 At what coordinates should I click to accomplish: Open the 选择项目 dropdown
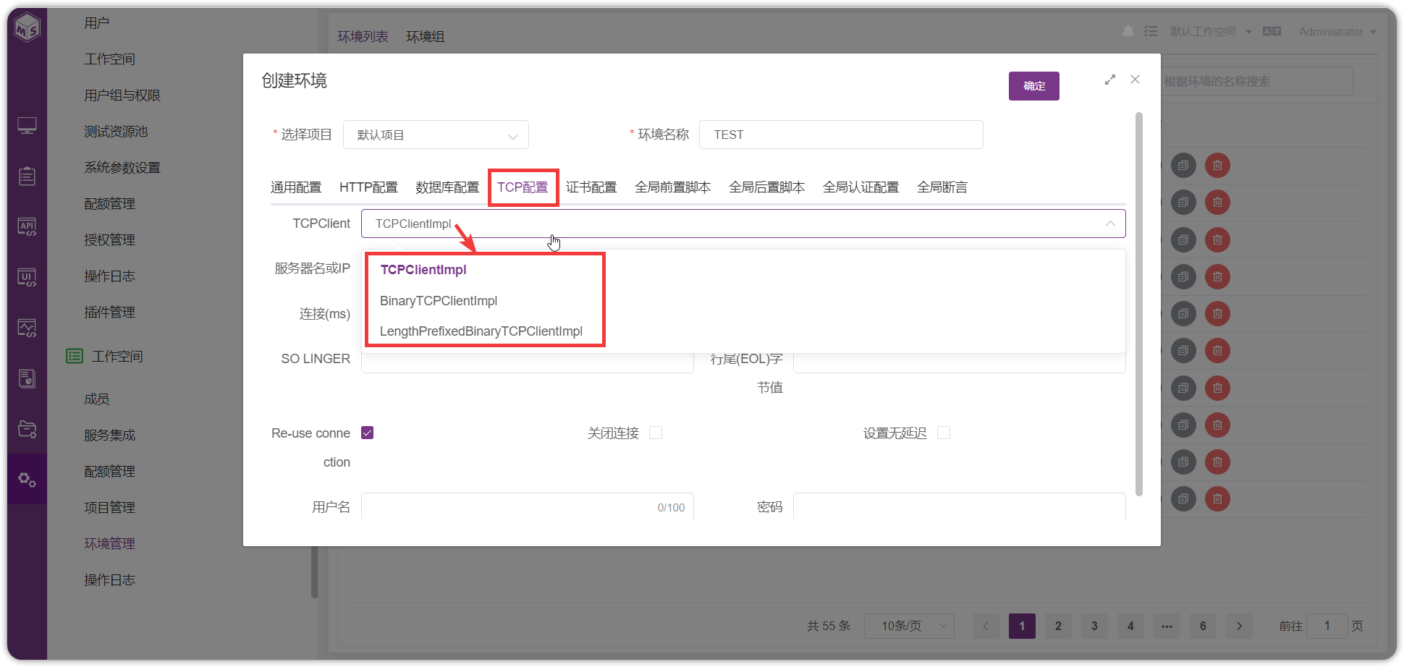pyautogui.click(x=436, y=135)
